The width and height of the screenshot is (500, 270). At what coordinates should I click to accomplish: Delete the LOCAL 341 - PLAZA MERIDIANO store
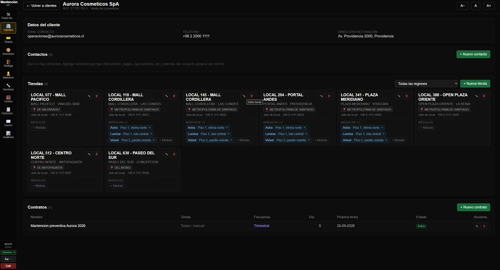tap(406, 96)
